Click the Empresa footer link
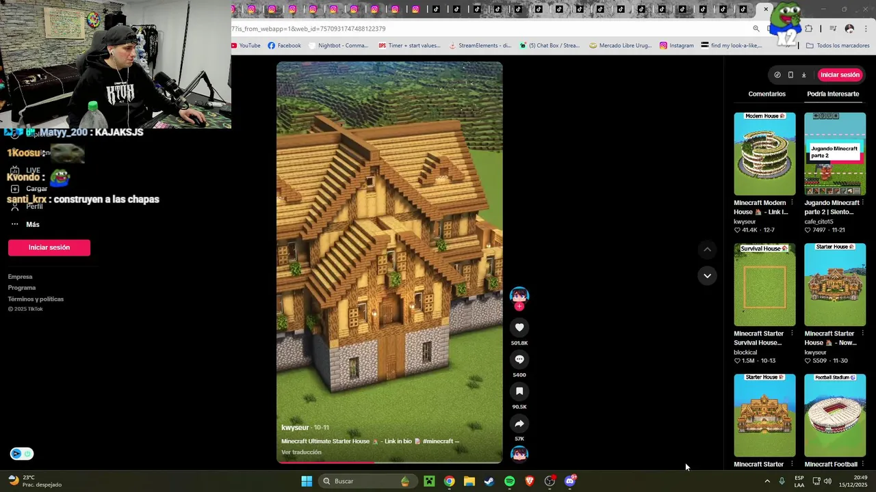The image size is (876, 492). coord(20,277)
